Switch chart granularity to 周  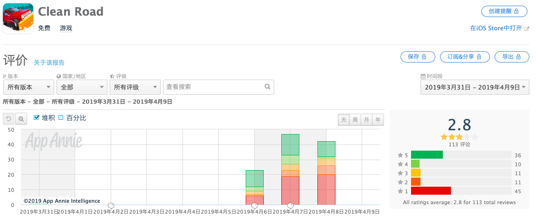coord(355,120)
